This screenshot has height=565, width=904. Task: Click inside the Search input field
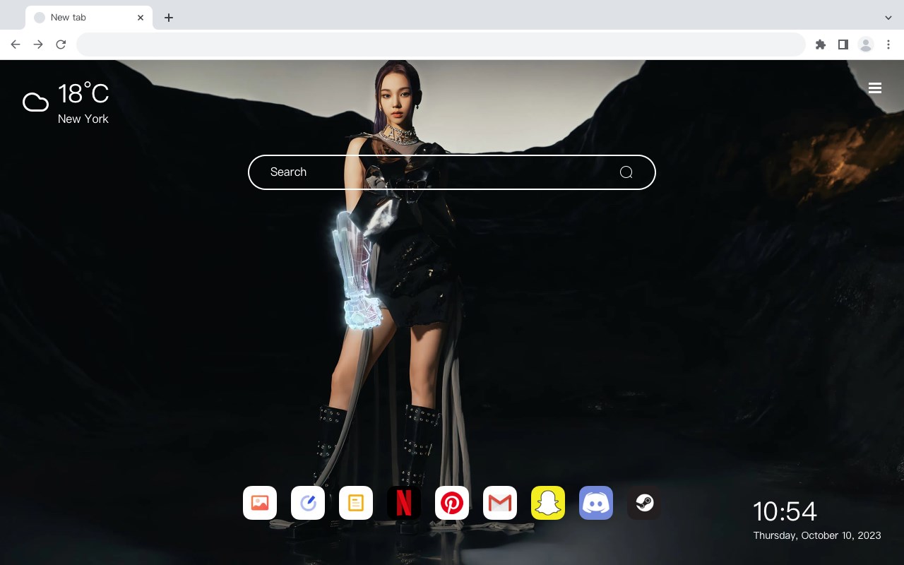coord(452,172)
